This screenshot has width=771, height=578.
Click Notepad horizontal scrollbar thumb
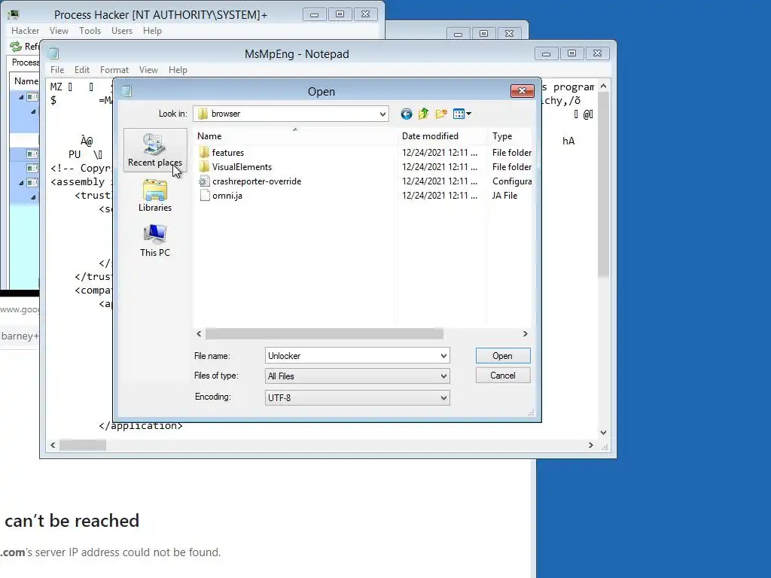tap(83, 446)
